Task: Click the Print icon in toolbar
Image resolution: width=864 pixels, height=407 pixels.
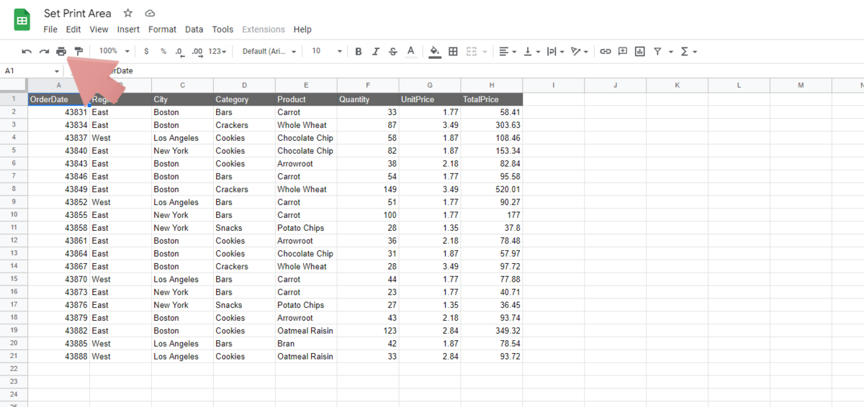Action: 61,52
